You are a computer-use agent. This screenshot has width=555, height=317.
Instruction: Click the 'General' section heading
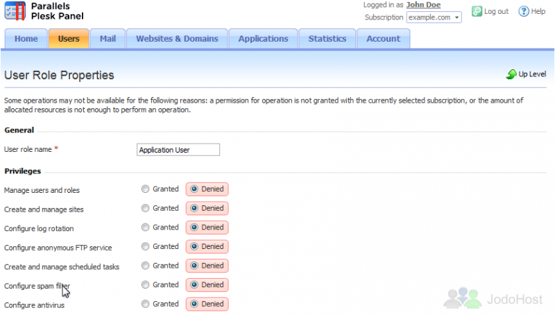[x=19, y=130]
